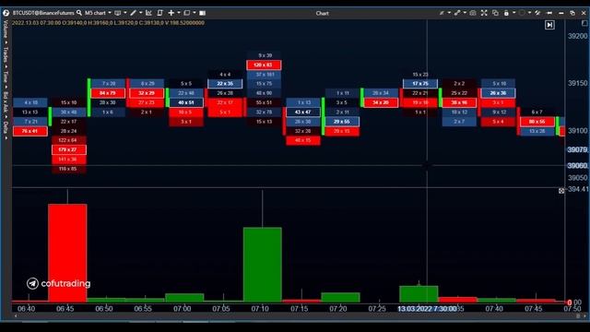Expand the circle link dropdown arrow
This screenshot has width=590, height=332.
click(529, 13)
